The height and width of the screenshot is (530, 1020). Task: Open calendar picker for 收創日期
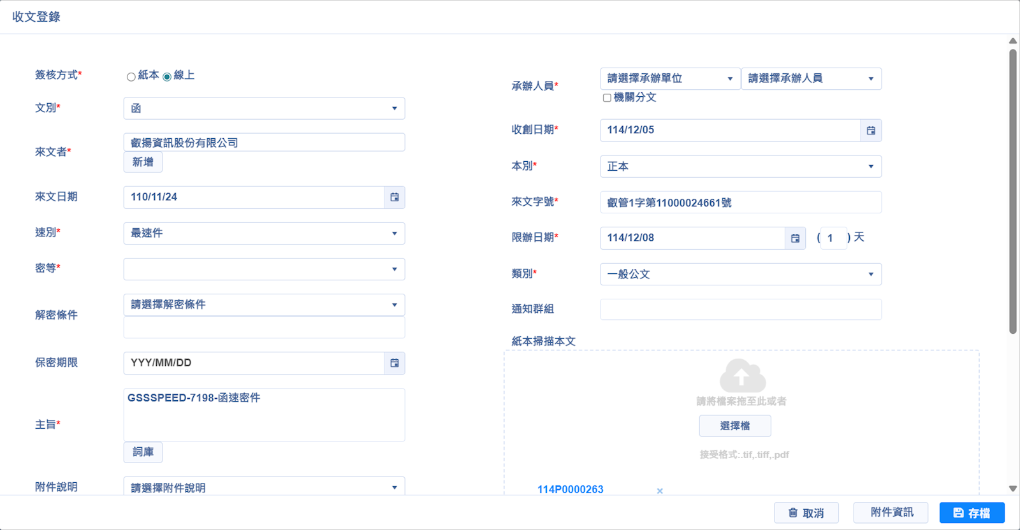pyautogui.click(x=871, y=131)
